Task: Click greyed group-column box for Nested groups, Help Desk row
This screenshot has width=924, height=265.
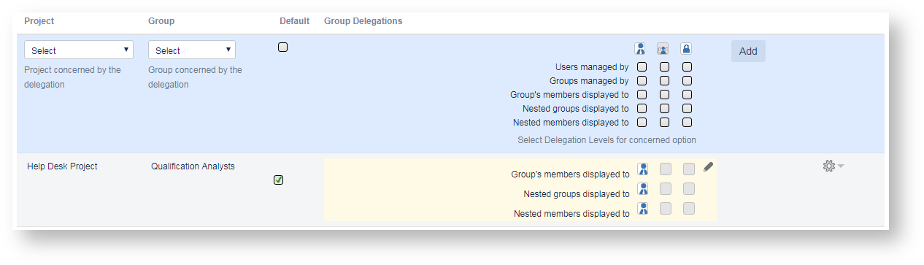Action: click(x=666, y=189)
